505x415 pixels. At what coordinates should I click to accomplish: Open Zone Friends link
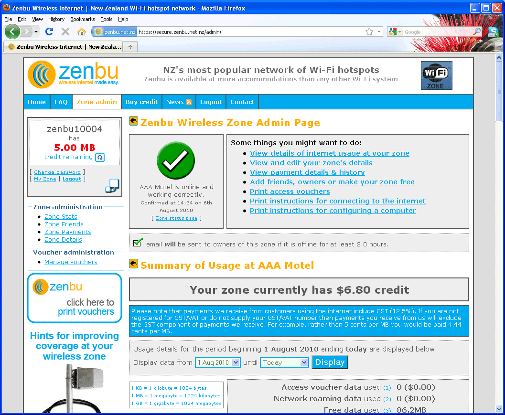click(x=64, y=224)
